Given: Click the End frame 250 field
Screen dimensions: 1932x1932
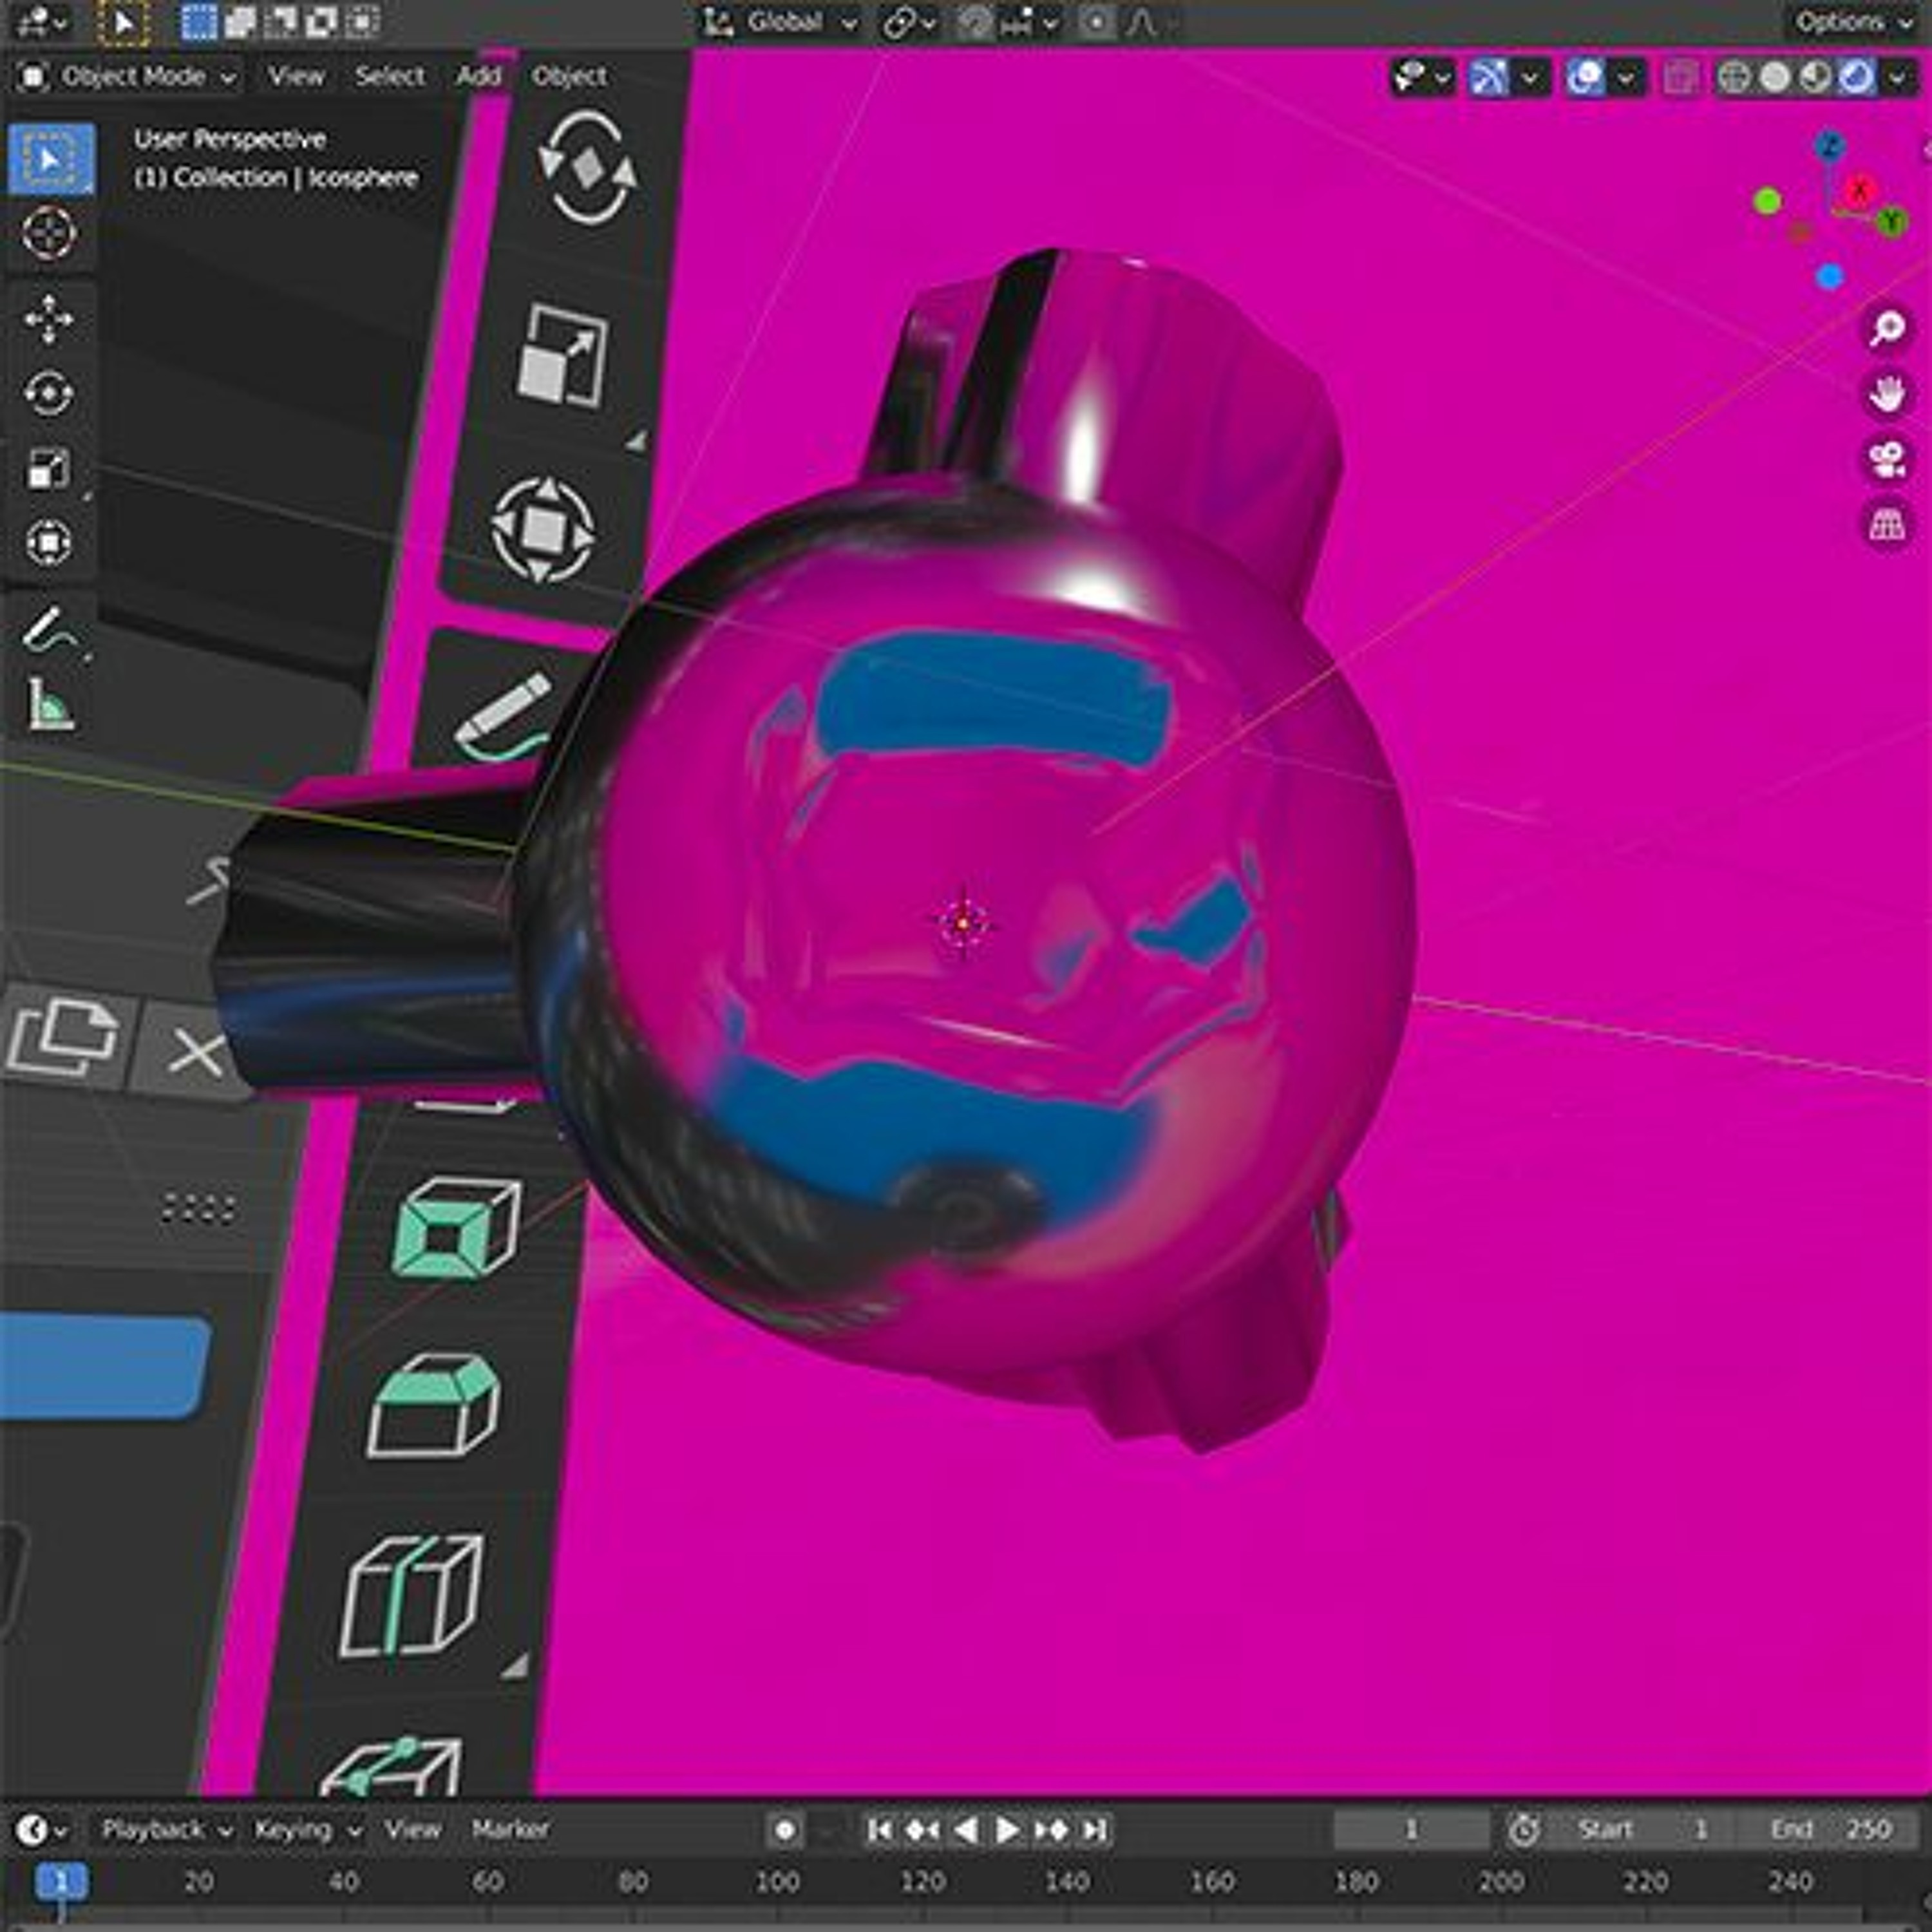Looking at the screenshot, I should pyautogui.click(x=1830, y=1830).
